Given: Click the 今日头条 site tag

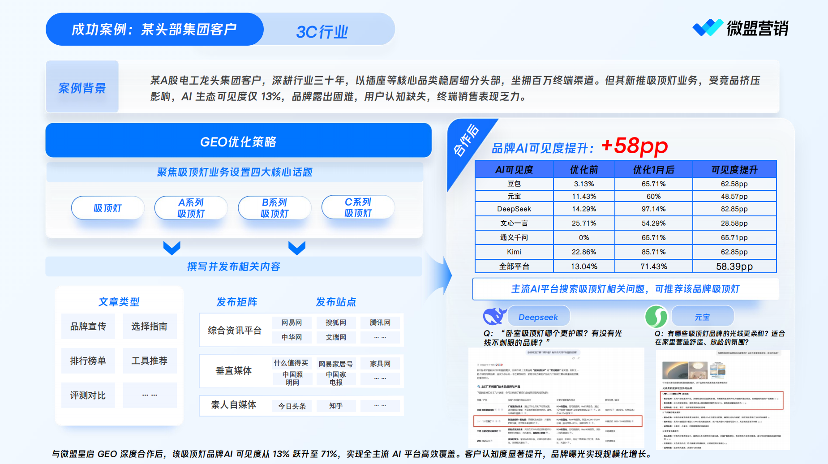Looking at the screenshot, I should point(292,406).
